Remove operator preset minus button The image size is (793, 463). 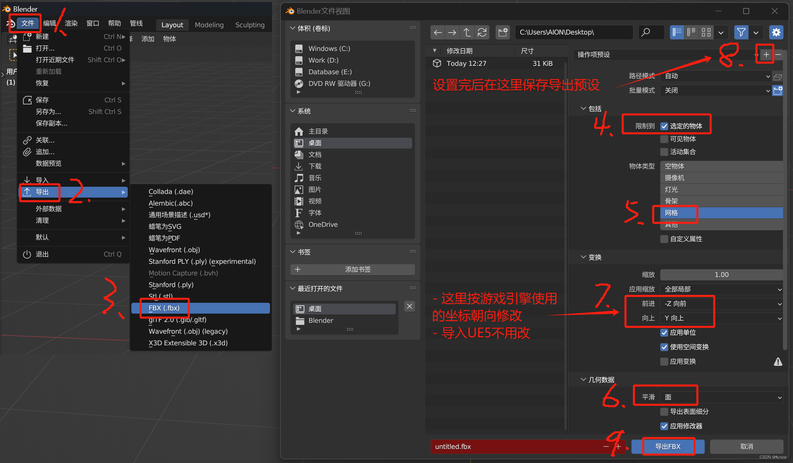[x=778, y=55]
